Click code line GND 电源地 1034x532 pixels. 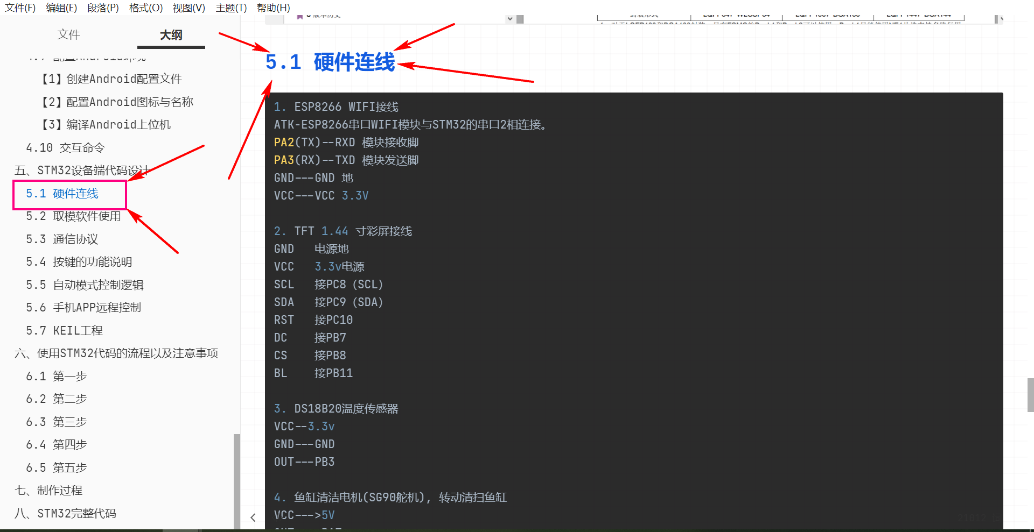[x=311, y=249]
